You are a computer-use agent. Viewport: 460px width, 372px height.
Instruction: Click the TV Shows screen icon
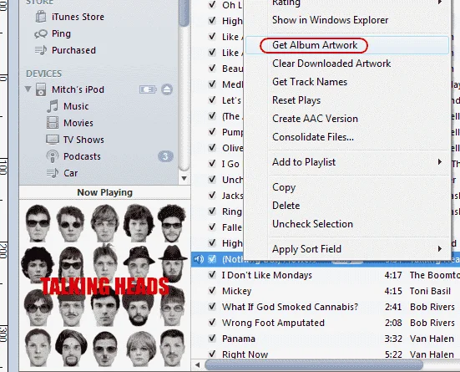pyautogui.click(x=53, y=140)
